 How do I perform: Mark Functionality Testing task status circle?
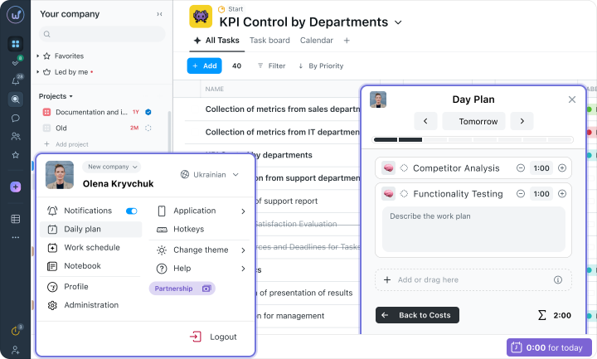coord(404,194)
